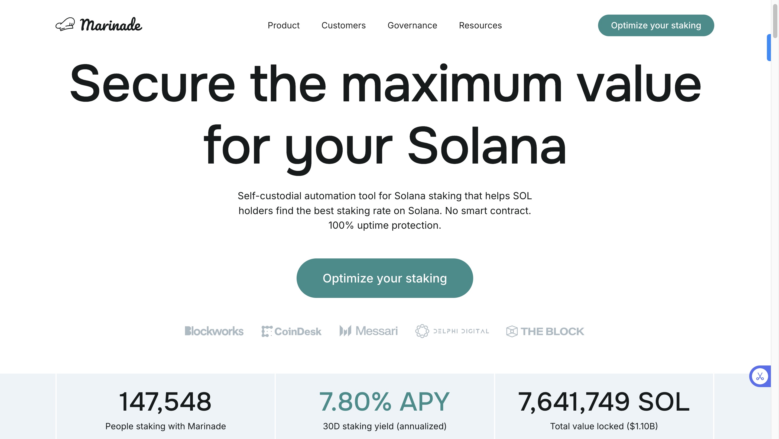This screenshot has width=779, height=439.
Task: Select The Block logo
Action: 544,331
